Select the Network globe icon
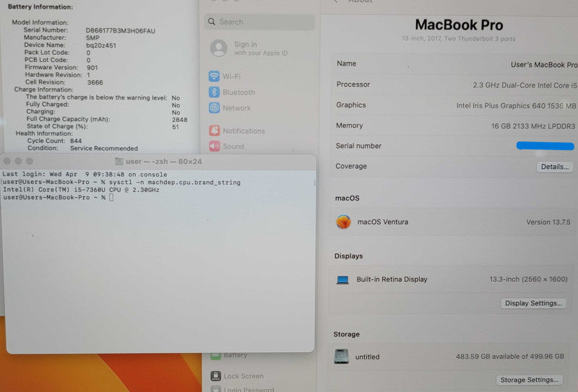Image resolution: width=578 pixels, height=392 pixels. click(214, 108)
